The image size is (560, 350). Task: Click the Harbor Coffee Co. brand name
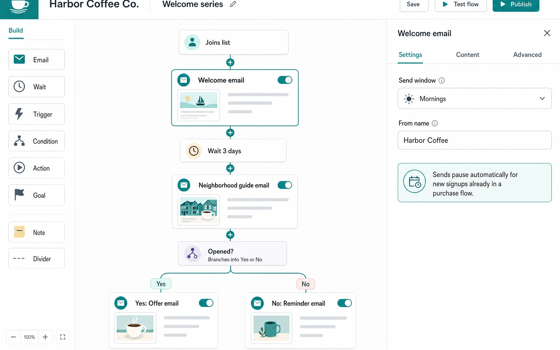[x=94, y=4]
